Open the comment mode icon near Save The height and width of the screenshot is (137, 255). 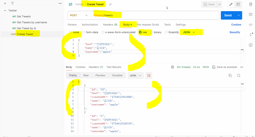tap(238, 4)
